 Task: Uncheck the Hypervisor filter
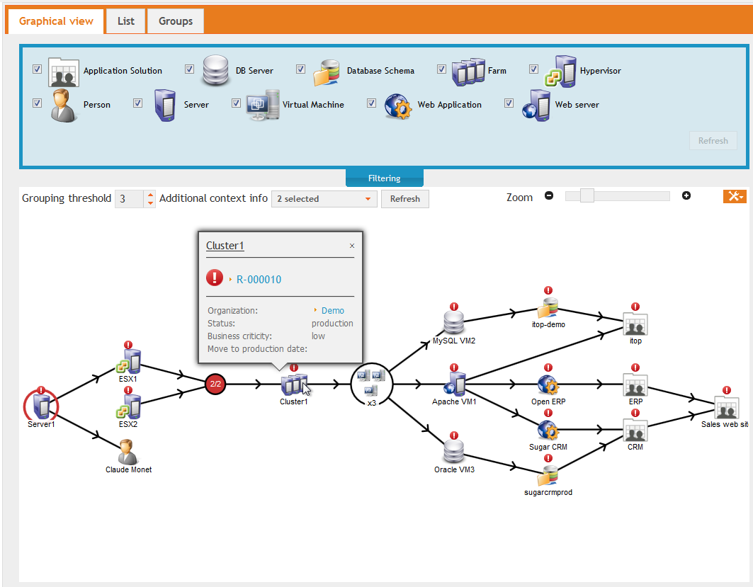coord(533,69)
